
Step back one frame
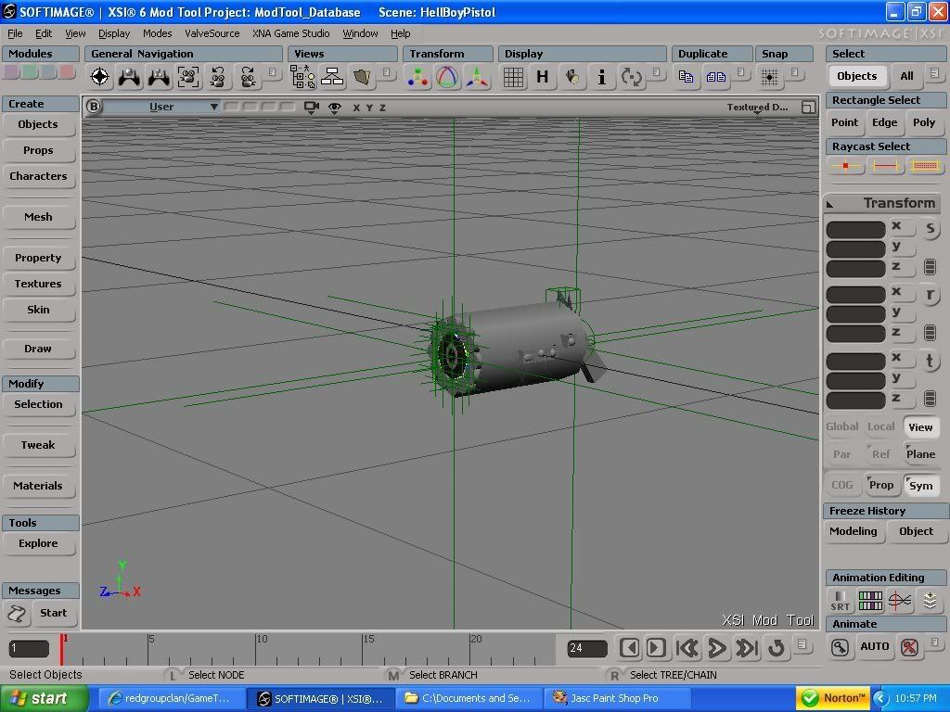click(630, 648)
